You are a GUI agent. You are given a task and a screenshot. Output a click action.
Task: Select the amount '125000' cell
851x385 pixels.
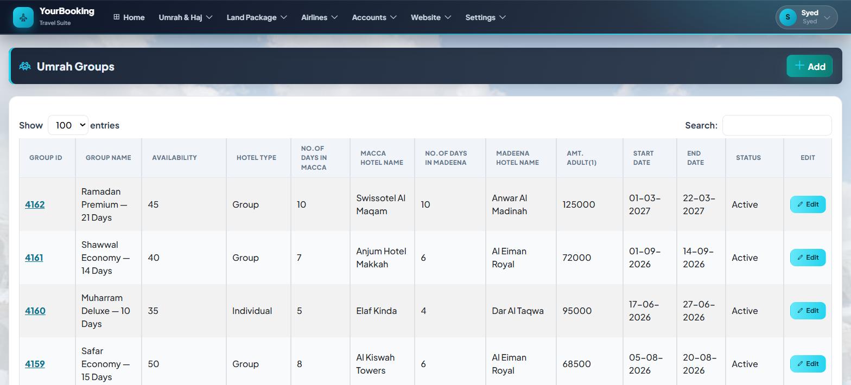(589, 204)
